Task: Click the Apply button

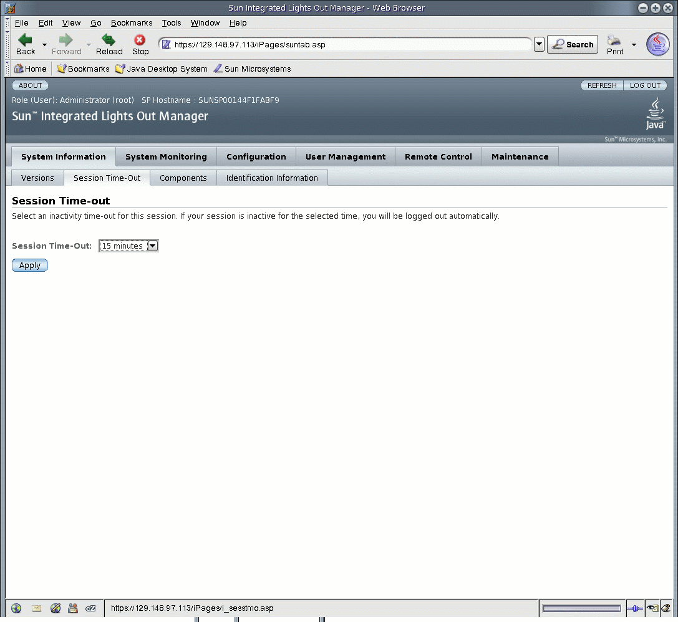Action: click(30, 266)
